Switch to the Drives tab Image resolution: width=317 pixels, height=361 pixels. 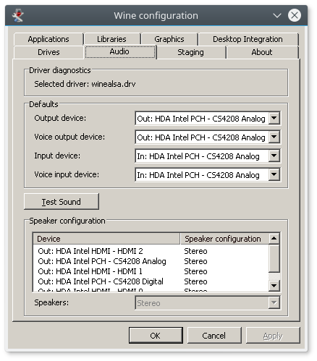(48, 52)
